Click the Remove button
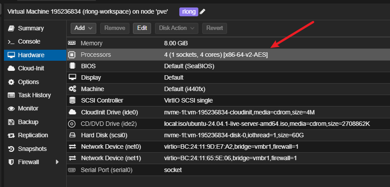 [115, 28]
